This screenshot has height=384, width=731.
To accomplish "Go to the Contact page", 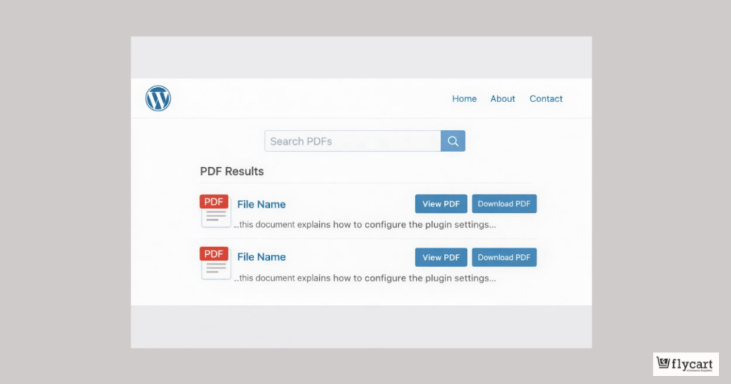I will pos(546,98).
